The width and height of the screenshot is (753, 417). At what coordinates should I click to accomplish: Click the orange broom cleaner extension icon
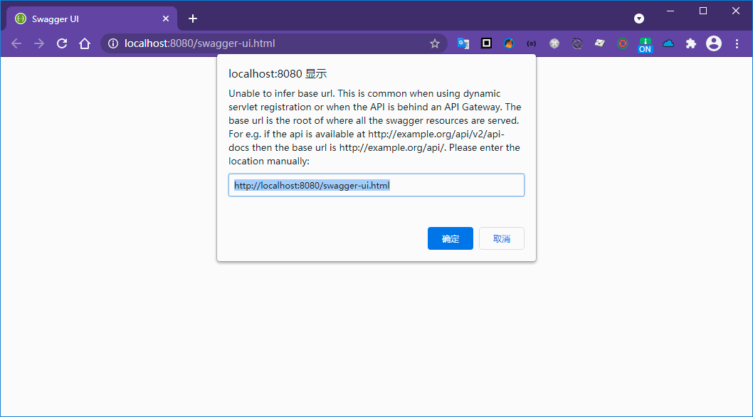[x=509, y=43]
